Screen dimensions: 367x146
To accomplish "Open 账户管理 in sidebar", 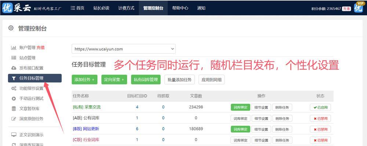I will point(28,48).
